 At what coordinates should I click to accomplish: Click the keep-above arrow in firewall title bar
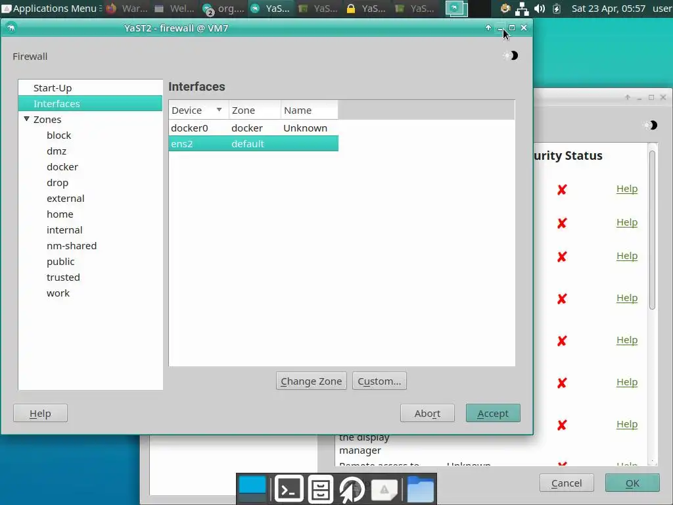pos(488,28)
